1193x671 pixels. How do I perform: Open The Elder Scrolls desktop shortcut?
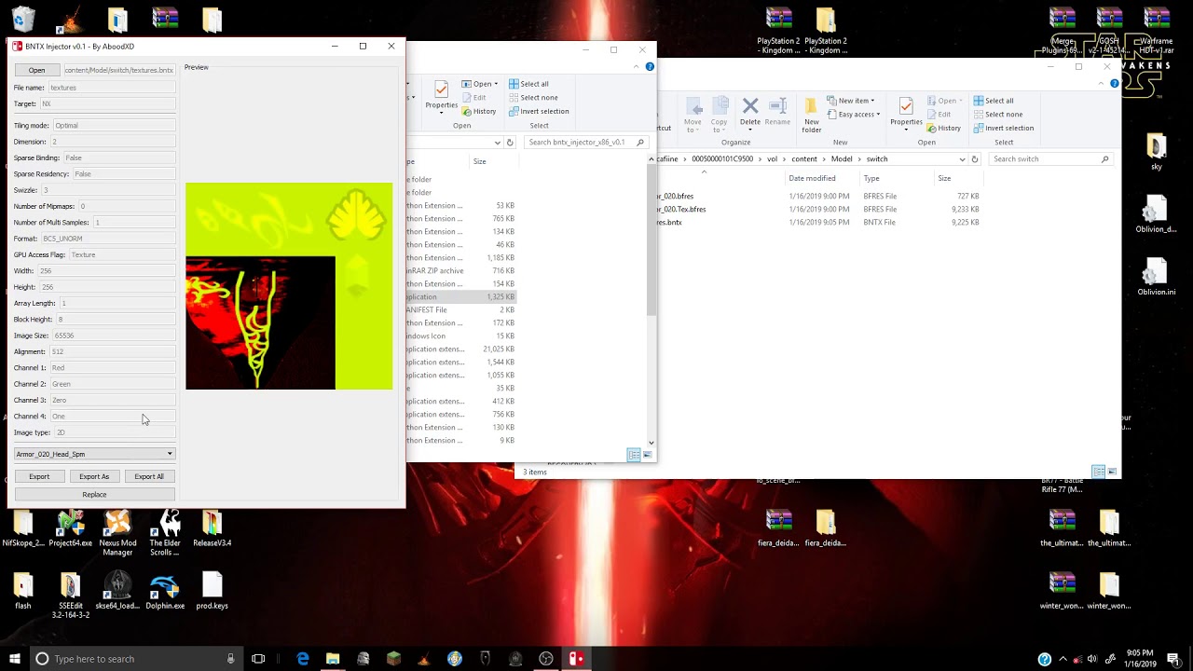pos(165,533)
